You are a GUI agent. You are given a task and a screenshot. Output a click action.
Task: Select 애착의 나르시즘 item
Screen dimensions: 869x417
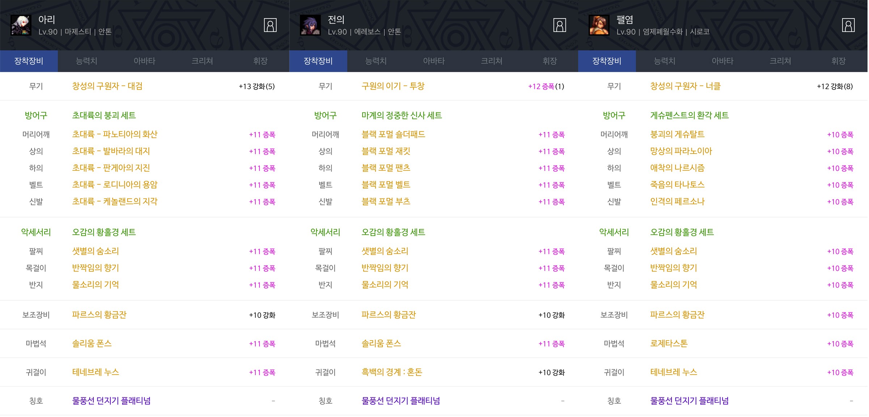[677, 168]
